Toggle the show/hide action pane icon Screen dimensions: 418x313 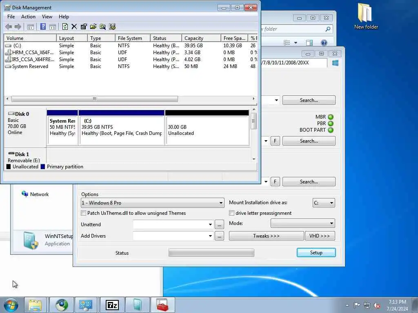coord(53,26)
